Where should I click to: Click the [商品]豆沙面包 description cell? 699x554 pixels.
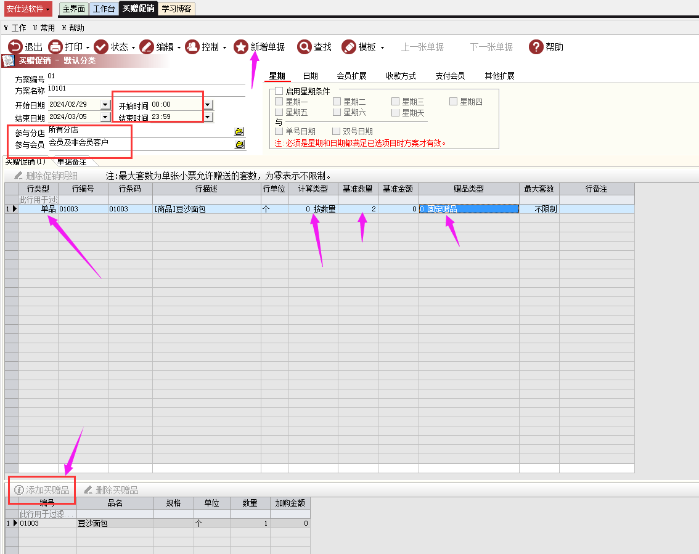207,209
